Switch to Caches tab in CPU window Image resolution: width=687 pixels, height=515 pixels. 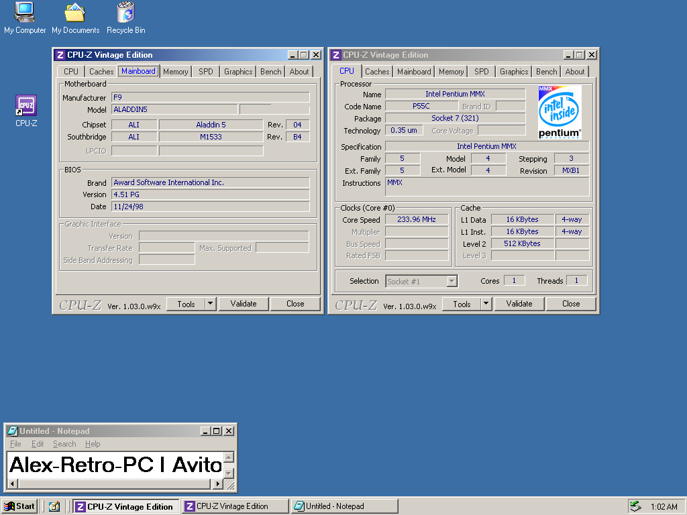pos(377,72)
